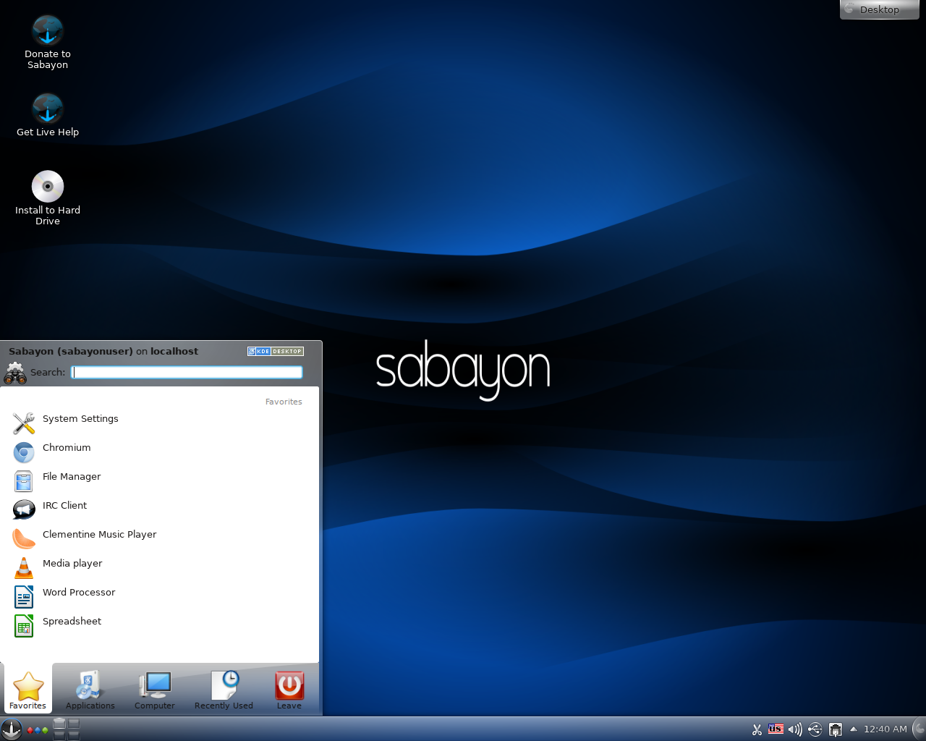Screen dimensions: 926x741
Task: Open the File Manager
Action: (x=72, y=476)
